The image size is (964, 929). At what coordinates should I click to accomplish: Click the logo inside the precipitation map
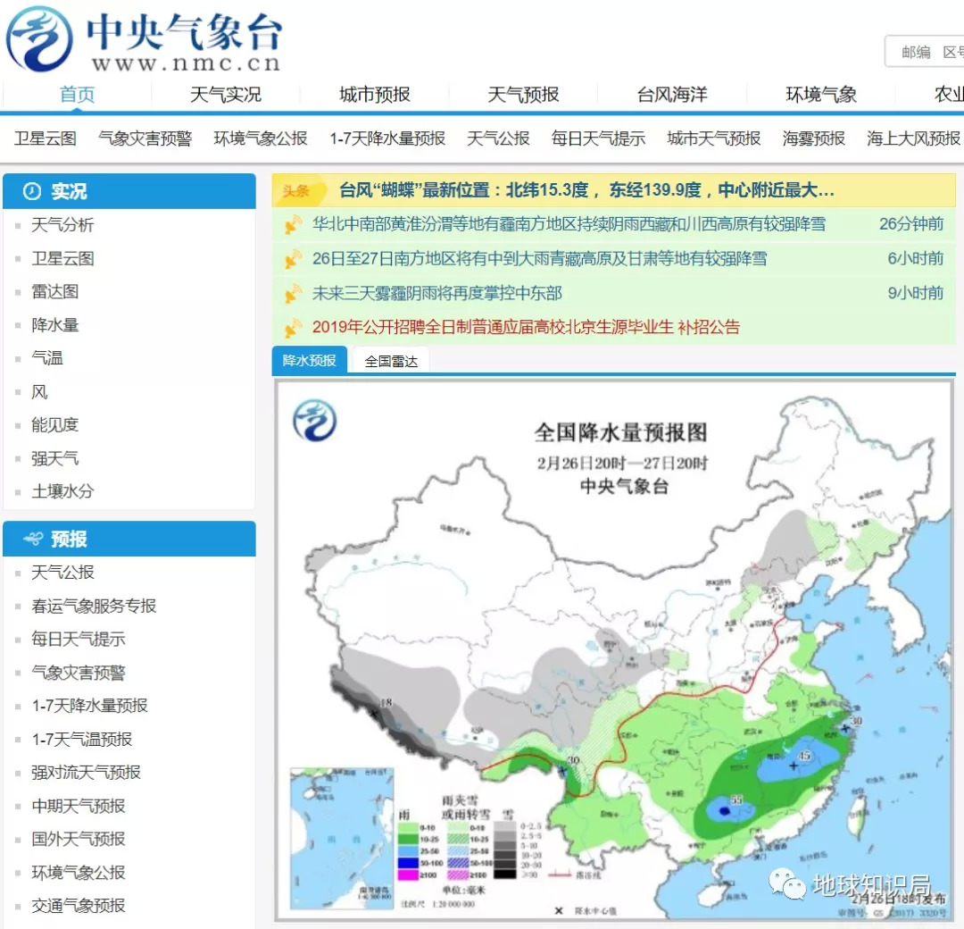click(314, 421)
